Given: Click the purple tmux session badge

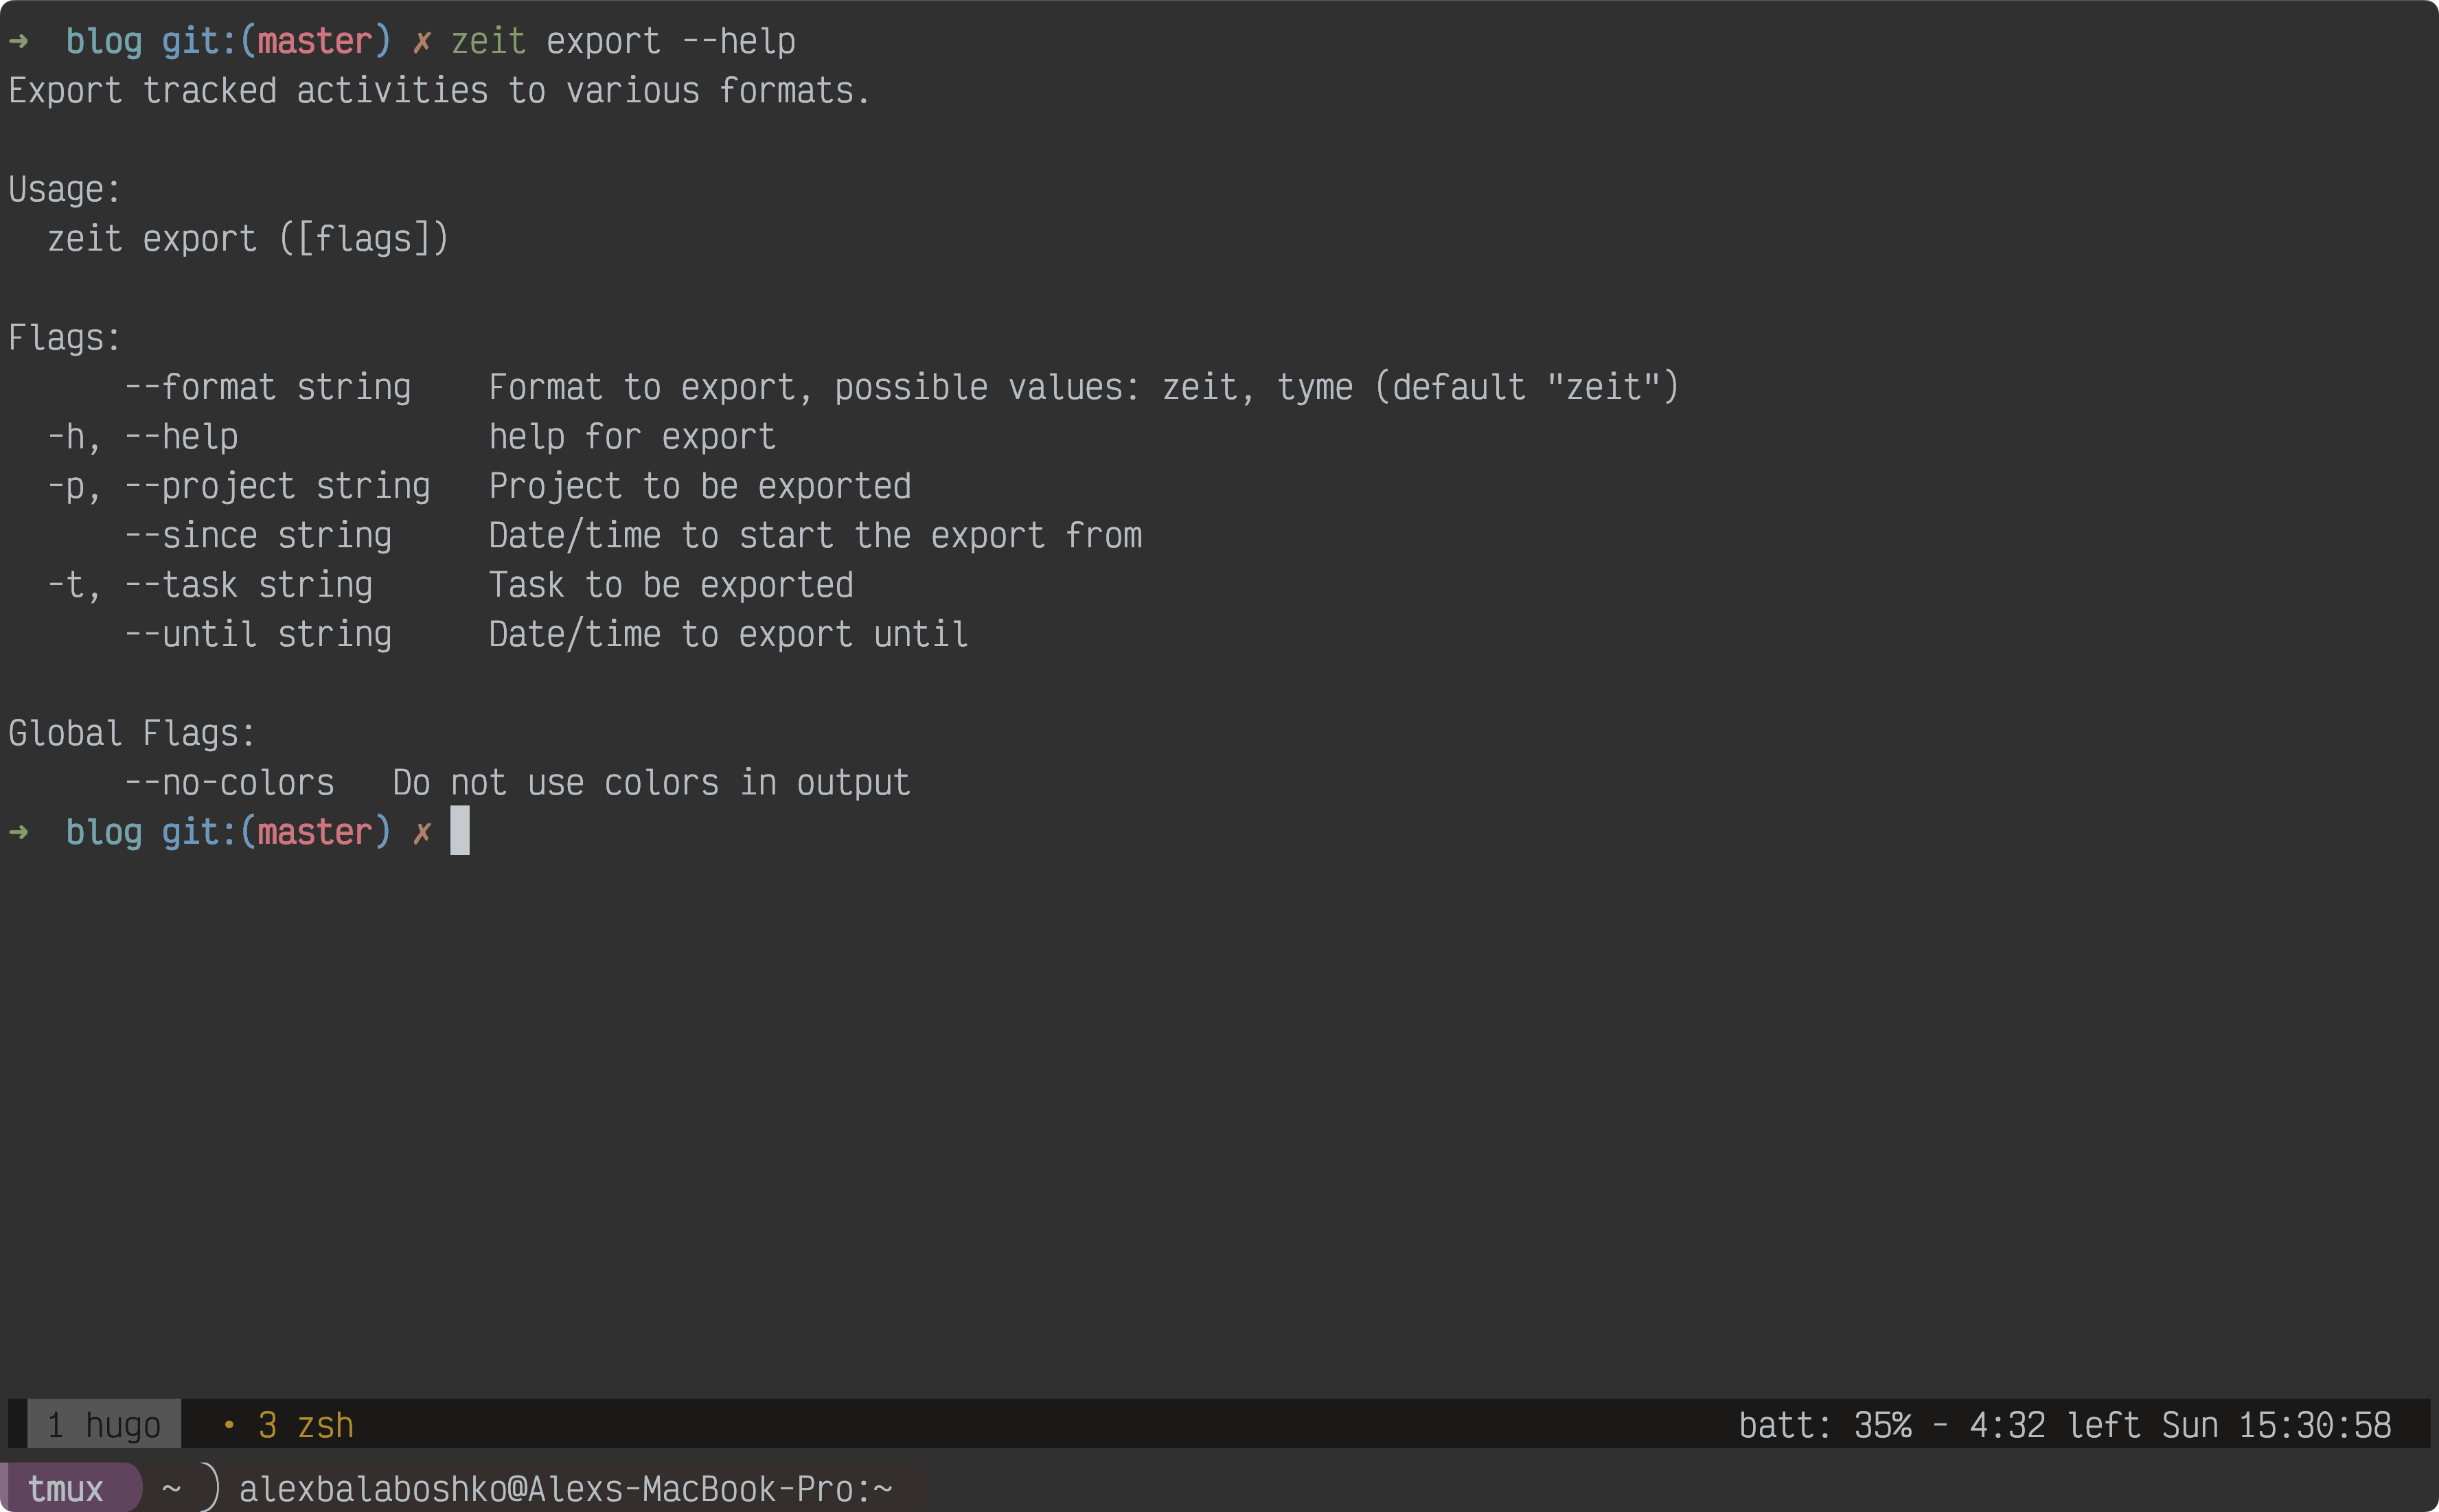Looking at the screenshot, I should coord(66,1488).
